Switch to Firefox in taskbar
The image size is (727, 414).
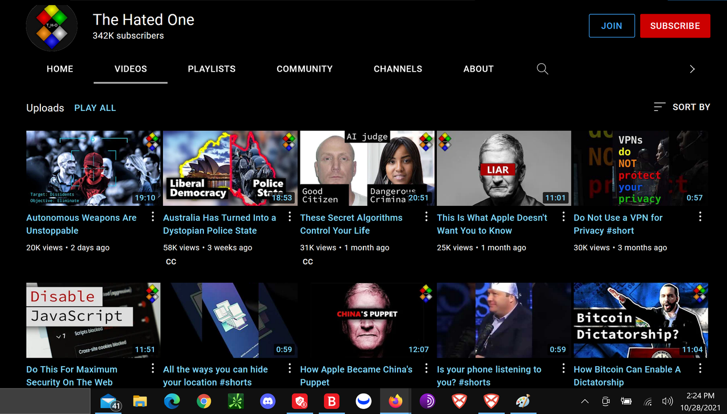coord(395,401)
